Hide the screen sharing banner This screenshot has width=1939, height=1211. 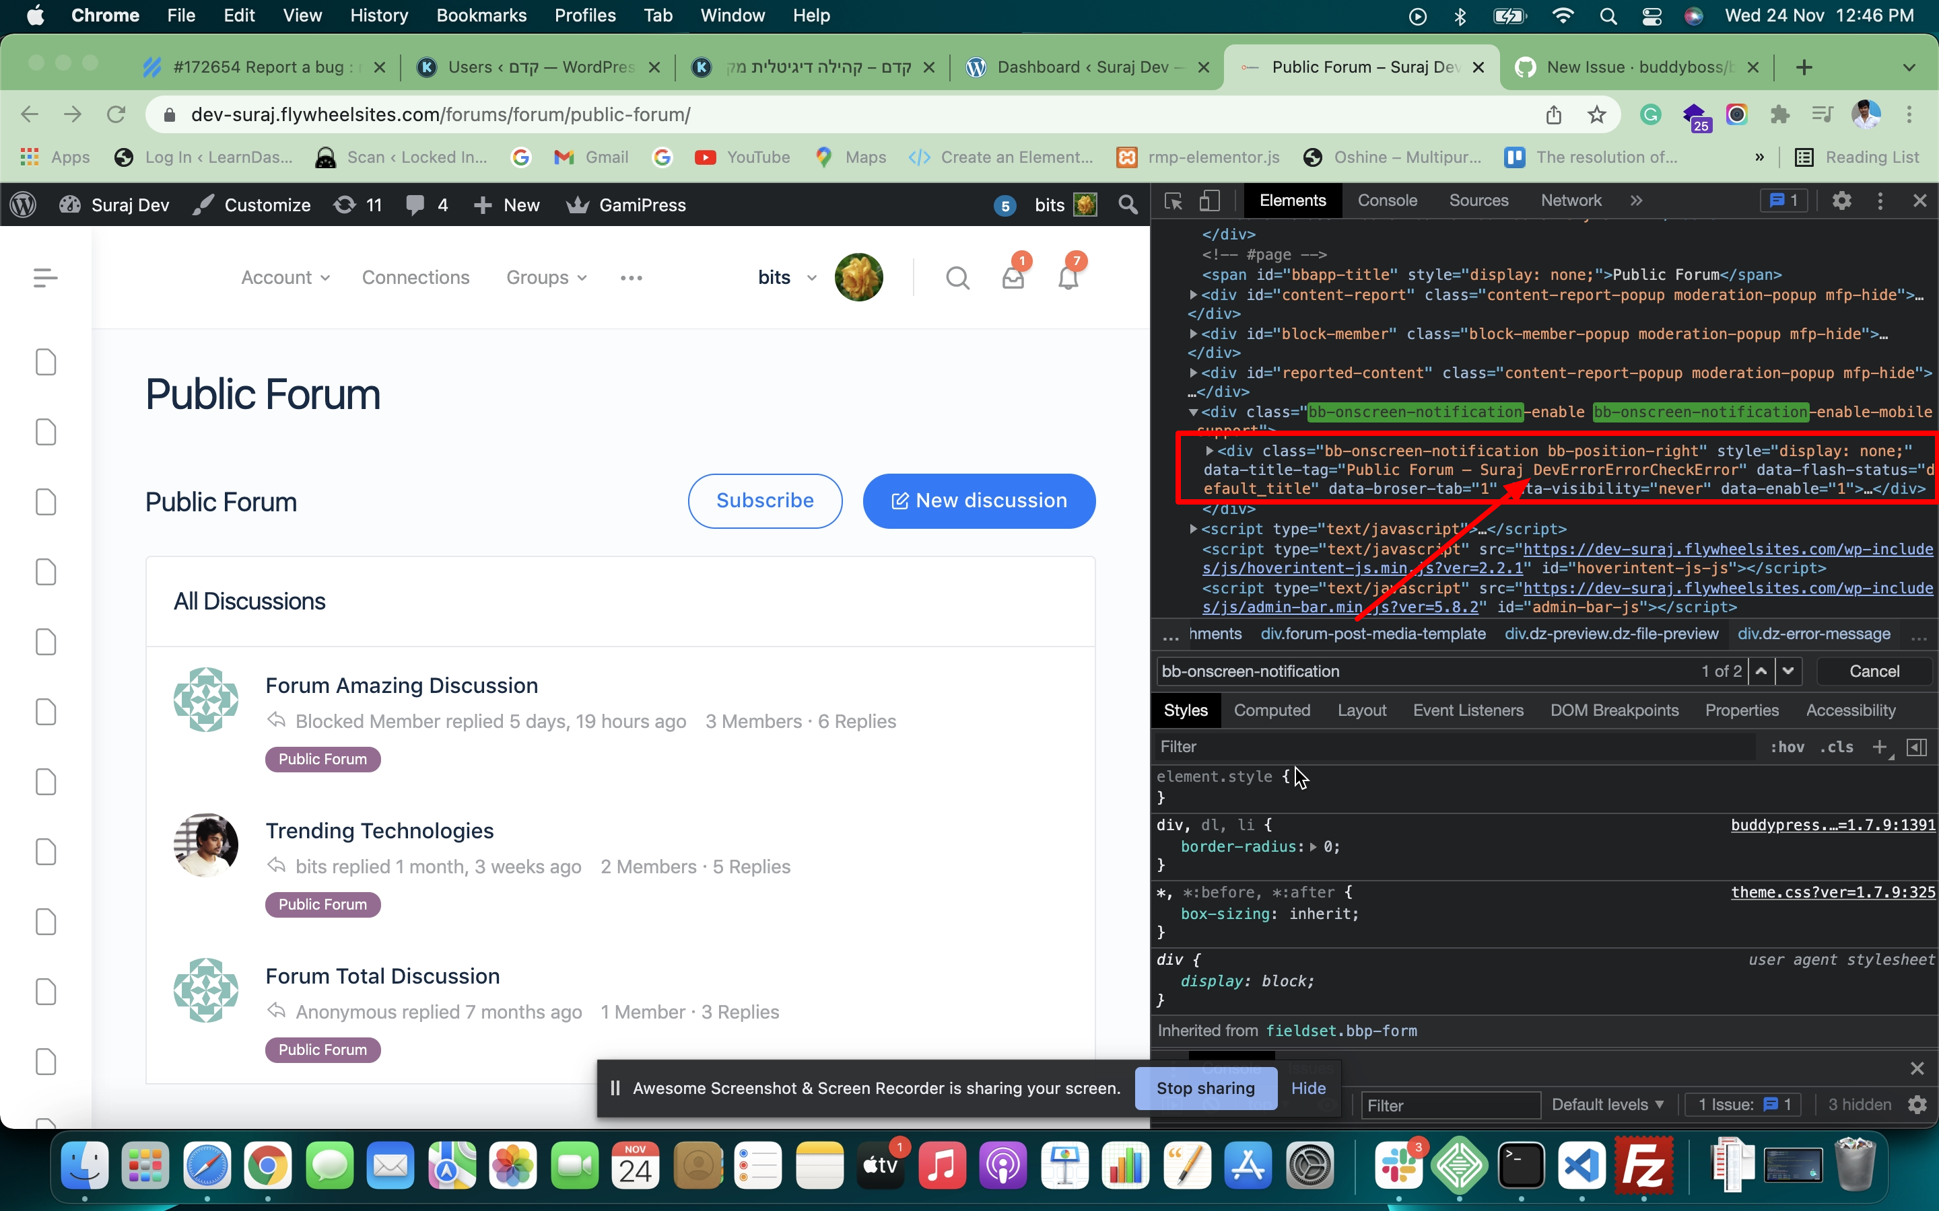pyautogui.click(x=1307, y=1088)
